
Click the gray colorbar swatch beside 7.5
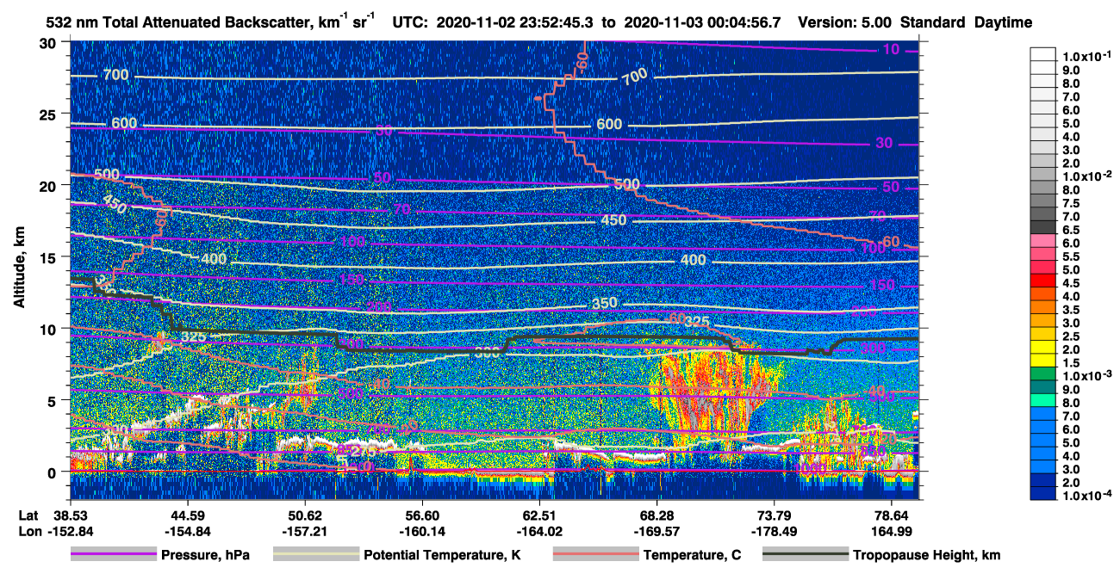1043,202
